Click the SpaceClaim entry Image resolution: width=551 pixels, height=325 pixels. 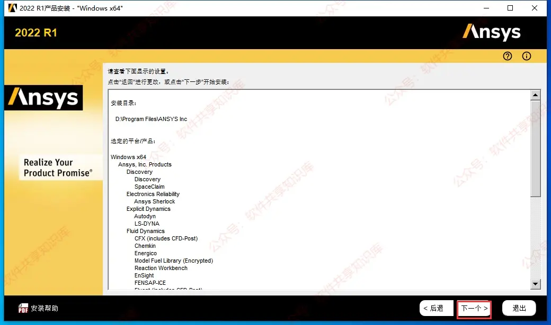(149, 187)
